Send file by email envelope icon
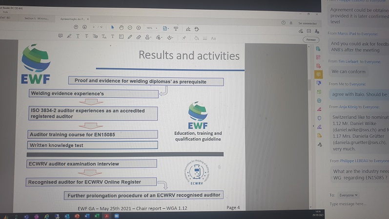 [309, 31]
